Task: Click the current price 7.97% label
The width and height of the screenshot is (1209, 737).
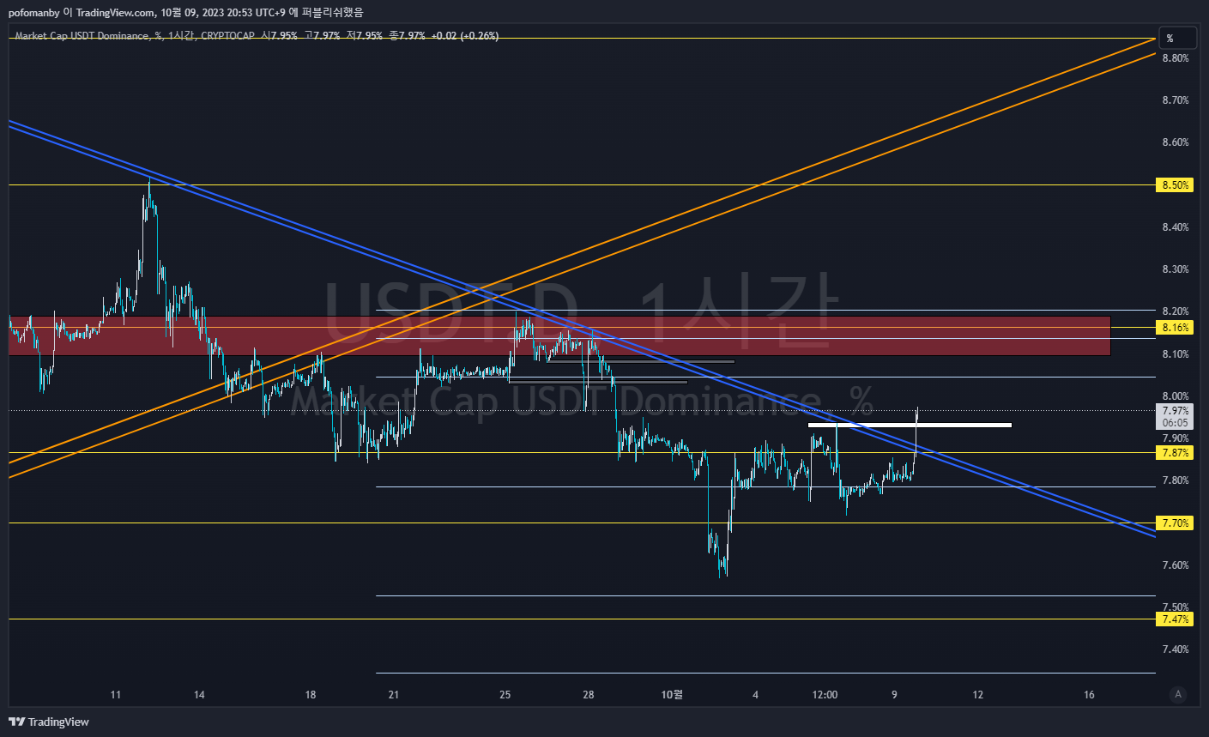Action: (x=1175, y=411)
